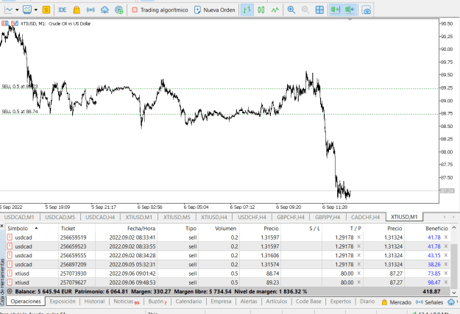Switch chart to candlestick mode
The image size is (460, 314).
261,10
